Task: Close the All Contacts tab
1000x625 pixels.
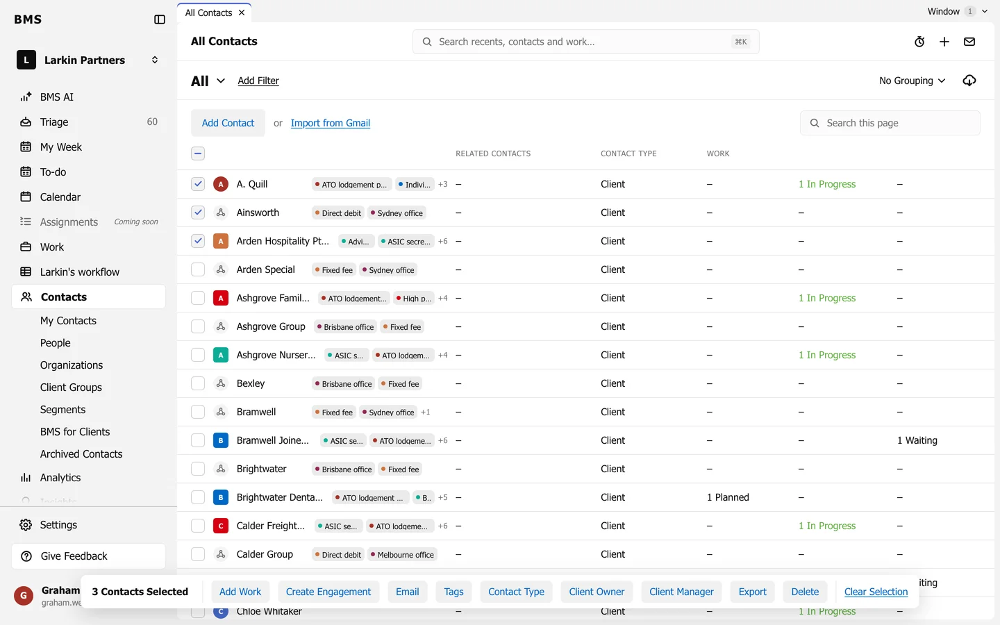Action: pos(242,12)
